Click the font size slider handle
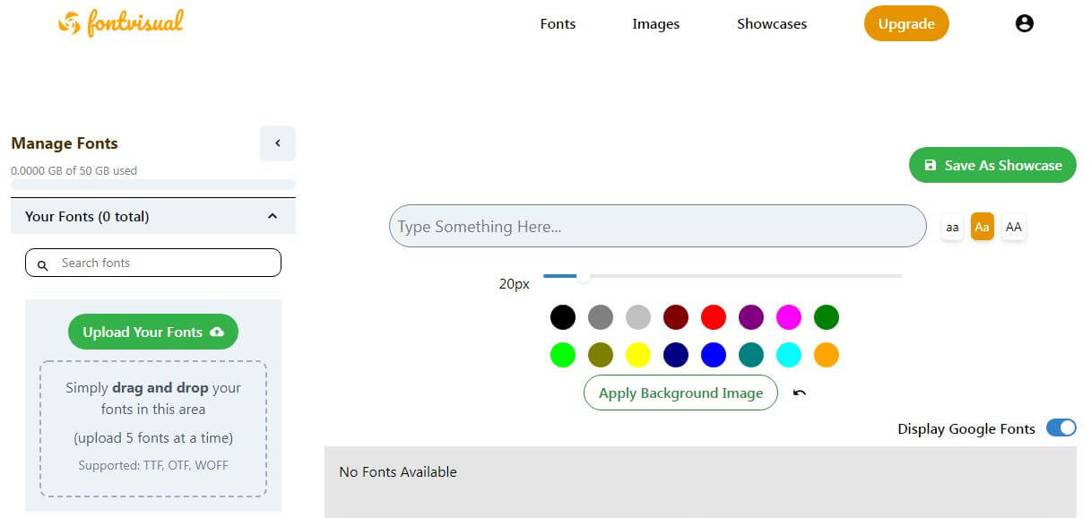 (x=583, y=276)
